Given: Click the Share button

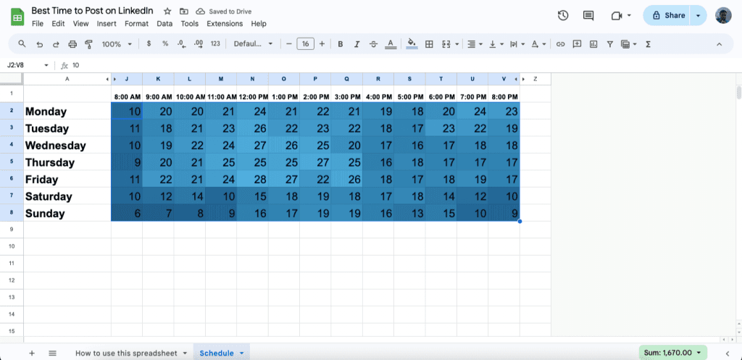Looking at the screenshot, I should click(667, 15).
